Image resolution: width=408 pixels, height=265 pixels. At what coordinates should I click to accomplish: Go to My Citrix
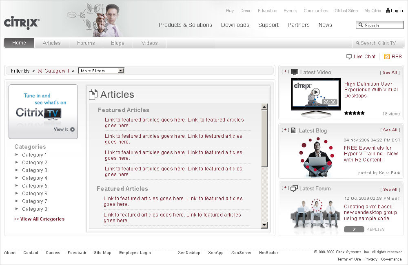373,11
